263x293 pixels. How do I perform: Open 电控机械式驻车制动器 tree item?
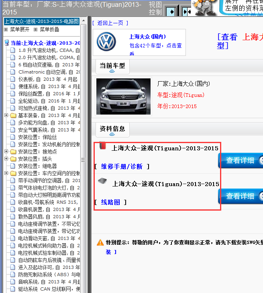click(49, 253)
